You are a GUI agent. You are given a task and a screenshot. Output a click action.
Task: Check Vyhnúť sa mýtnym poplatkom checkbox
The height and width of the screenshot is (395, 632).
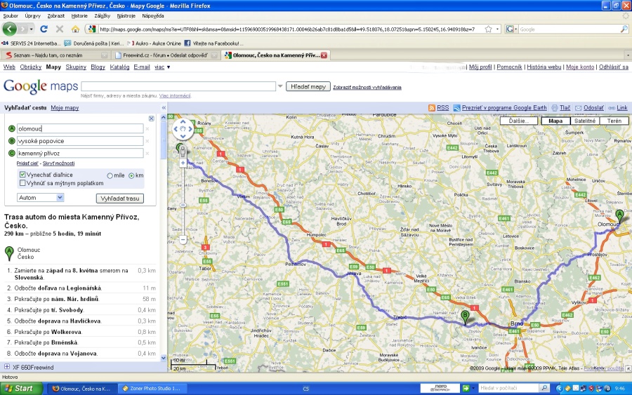coord(22,183)
